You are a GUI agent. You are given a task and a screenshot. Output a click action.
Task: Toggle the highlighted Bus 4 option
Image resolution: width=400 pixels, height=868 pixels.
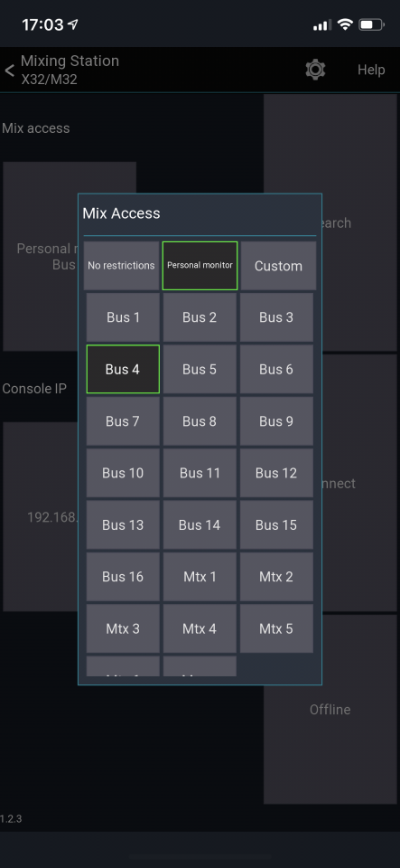point(123,369)
